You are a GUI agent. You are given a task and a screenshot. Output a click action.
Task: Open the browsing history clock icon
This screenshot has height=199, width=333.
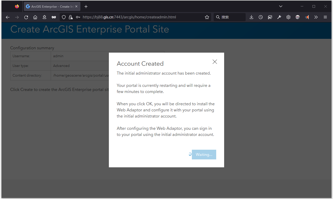(261, 17)
